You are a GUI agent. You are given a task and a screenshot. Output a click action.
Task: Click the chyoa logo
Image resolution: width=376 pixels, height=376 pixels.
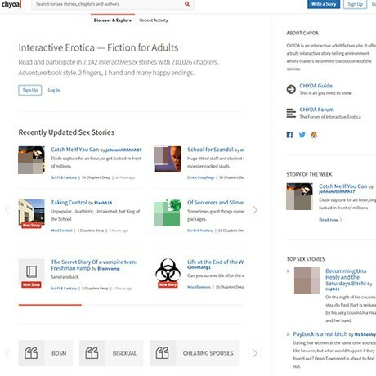[x=11, y=4]
